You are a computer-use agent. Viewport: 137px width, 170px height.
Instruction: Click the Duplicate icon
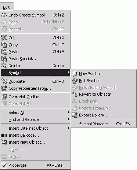coord(4,81)
